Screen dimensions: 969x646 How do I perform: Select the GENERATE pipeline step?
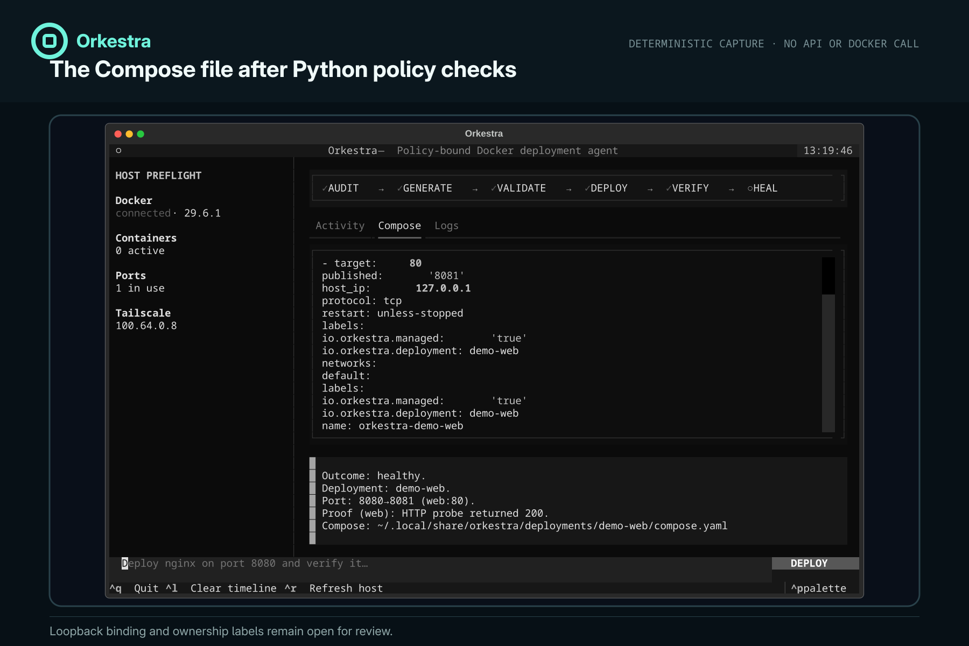(424, 188)
